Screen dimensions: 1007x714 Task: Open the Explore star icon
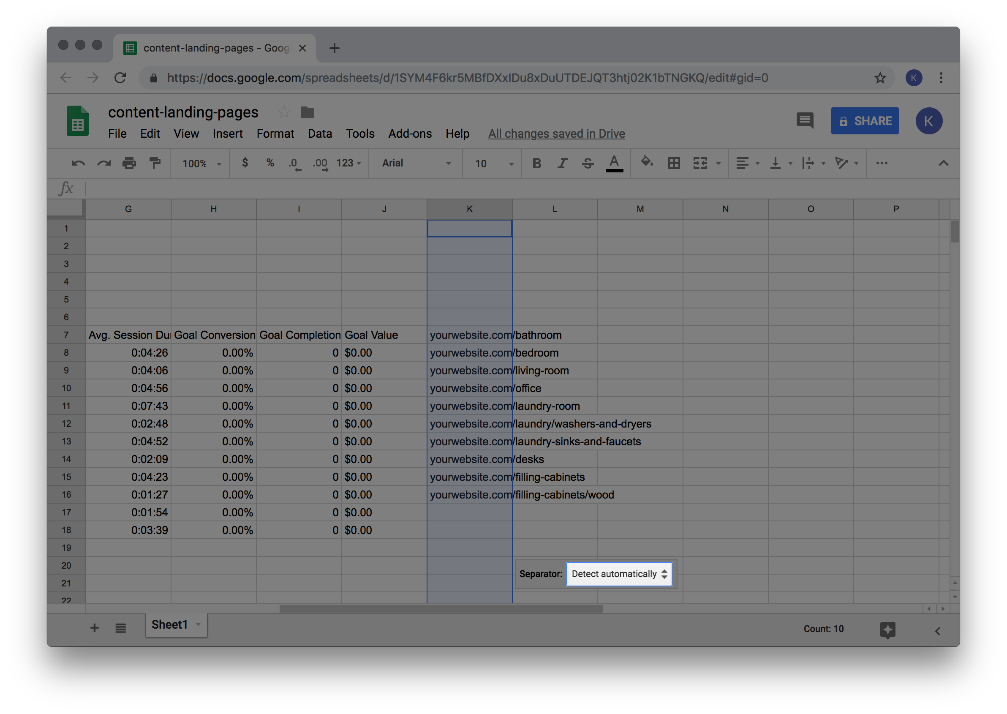point(887,630)
